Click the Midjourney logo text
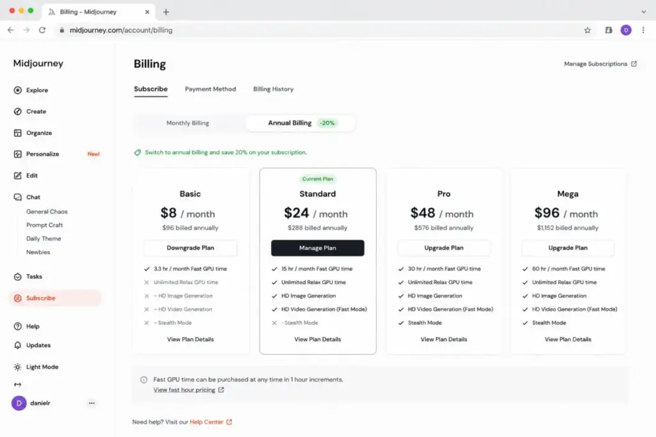Viewport: 656px width, 437px height. pyautogui.click(x=38, y=63)
